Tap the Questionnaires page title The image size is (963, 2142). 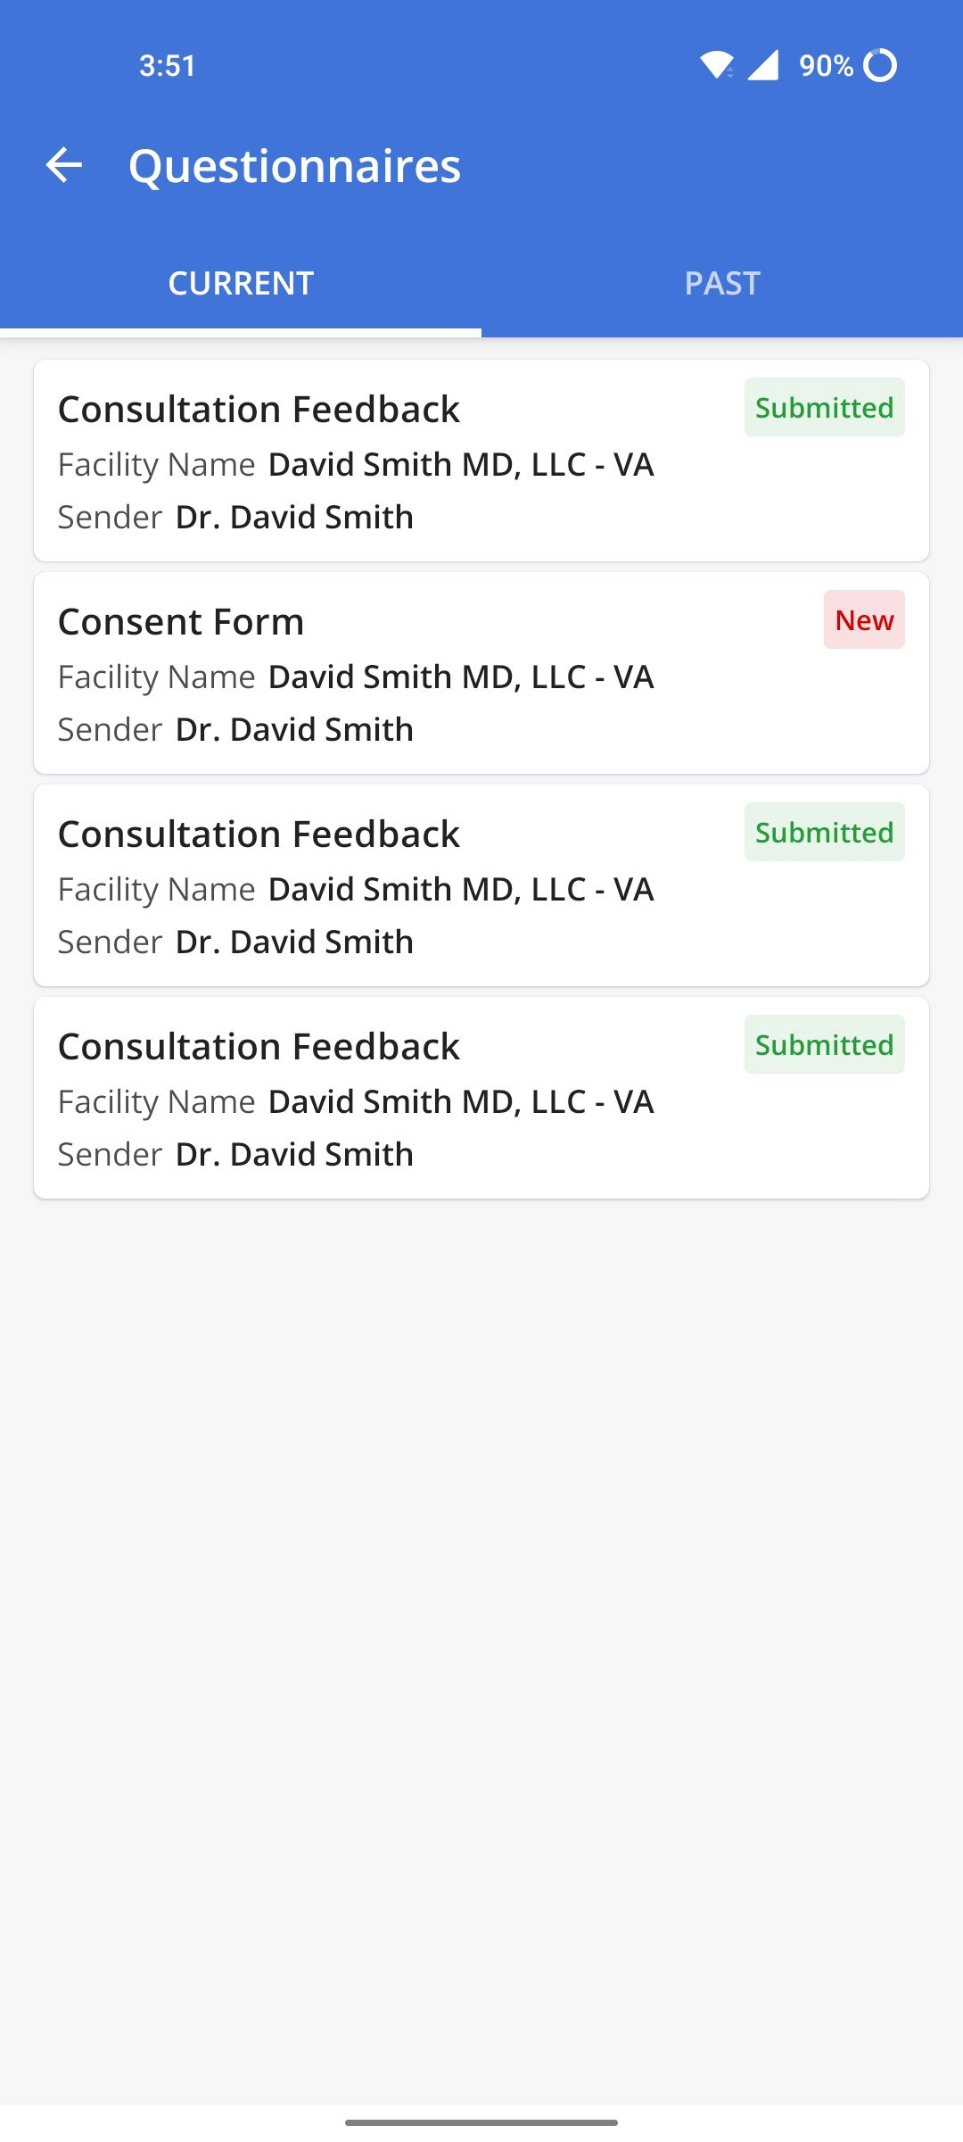[294, 166]
